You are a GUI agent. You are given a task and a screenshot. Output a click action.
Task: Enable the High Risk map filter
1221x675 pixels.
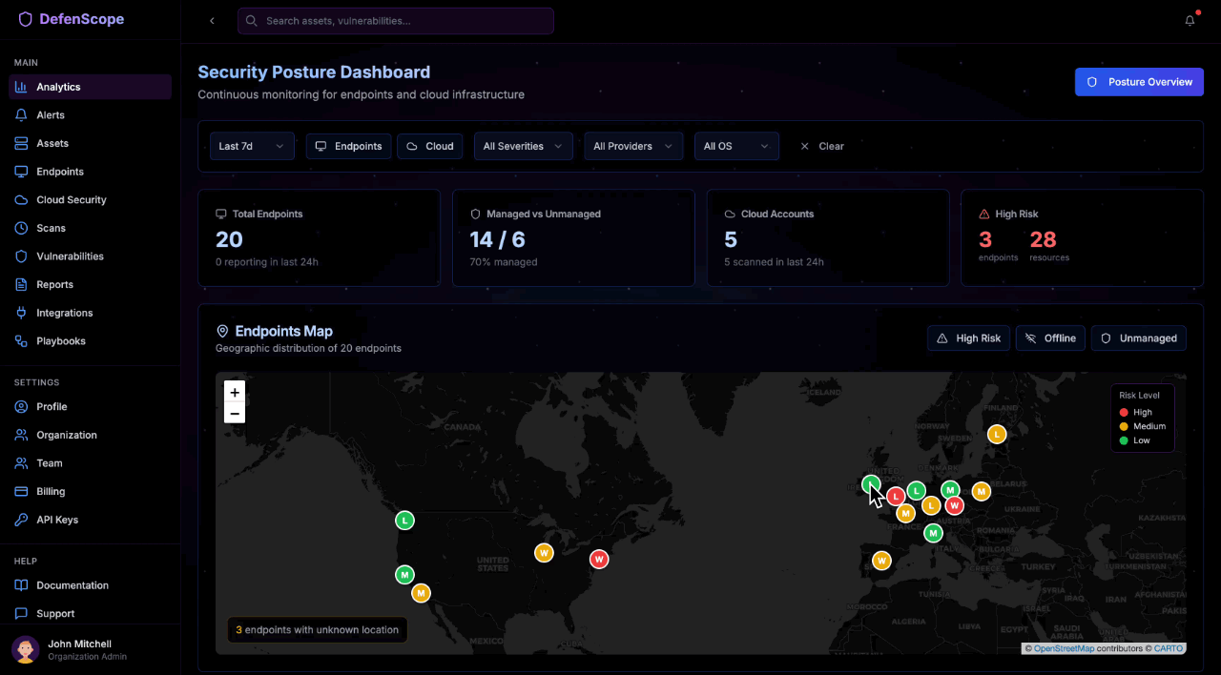coord(968,337)
